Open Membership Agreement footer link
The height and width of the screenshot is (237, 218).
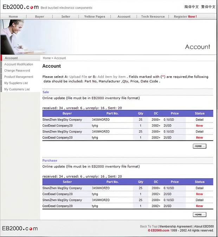click(175, 226)
